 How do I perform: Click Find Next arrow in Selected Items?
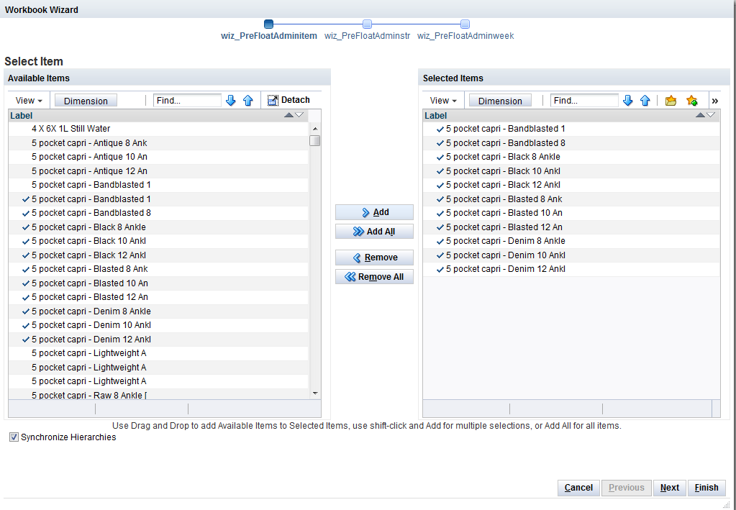click(627, 101)
